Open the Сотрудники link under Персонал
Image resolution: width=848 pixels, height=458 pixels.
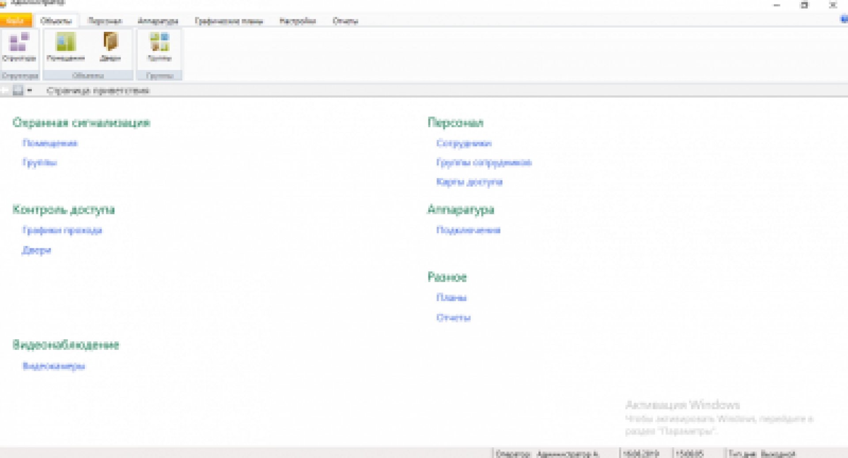464,143
